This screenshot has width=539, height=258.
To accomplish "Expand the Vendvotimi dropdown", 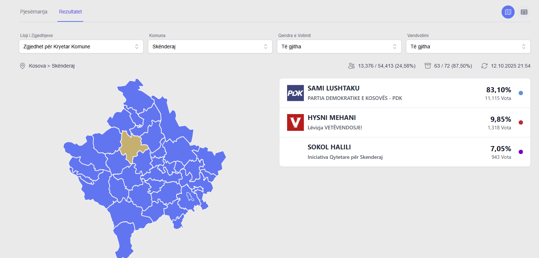I will (x=468, y=47).
